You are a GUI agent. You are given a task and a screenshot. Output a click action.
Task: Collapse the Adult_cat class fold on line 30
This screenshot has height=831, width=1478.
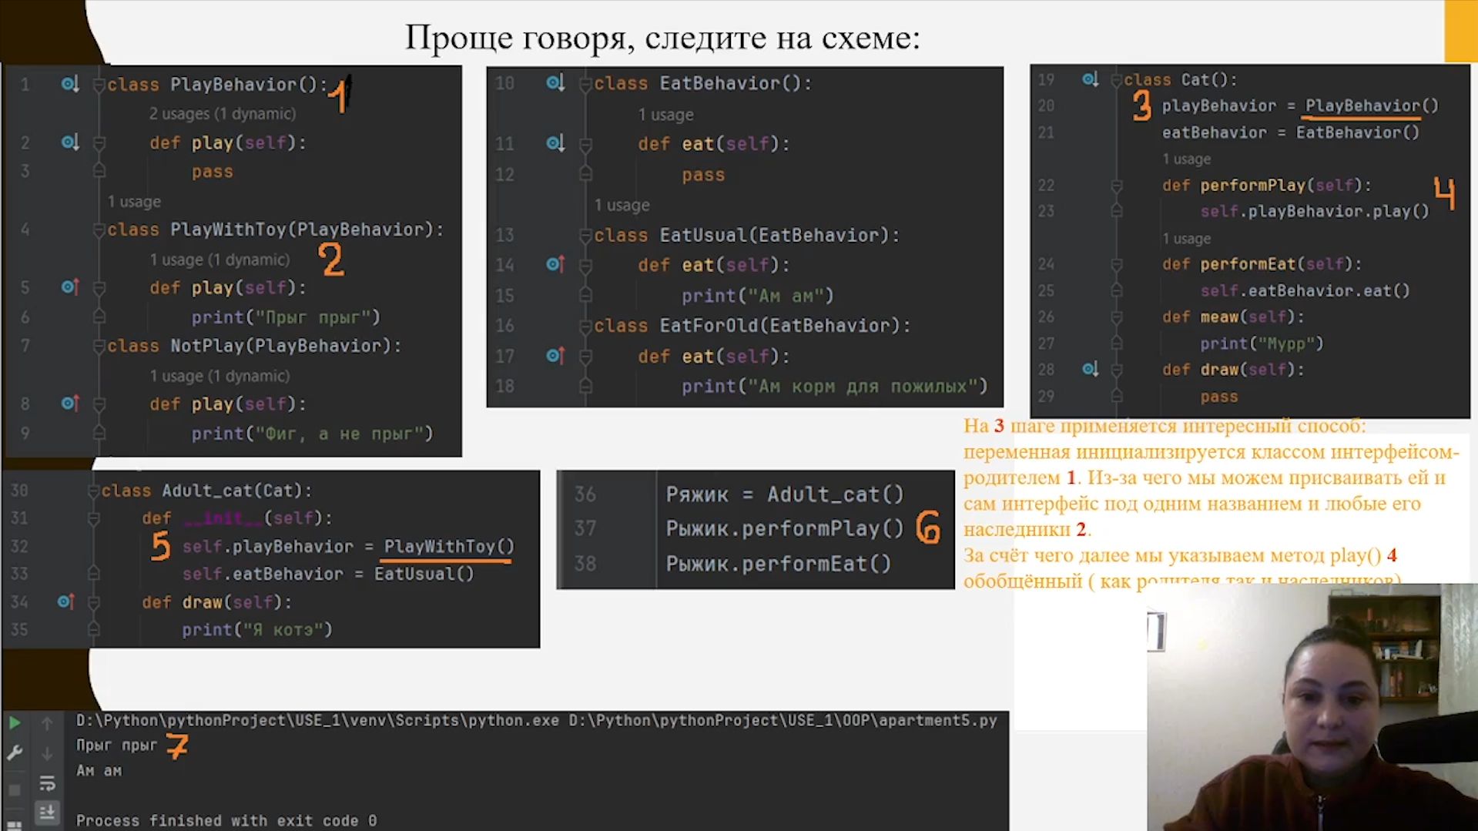(x=93, y=491)
